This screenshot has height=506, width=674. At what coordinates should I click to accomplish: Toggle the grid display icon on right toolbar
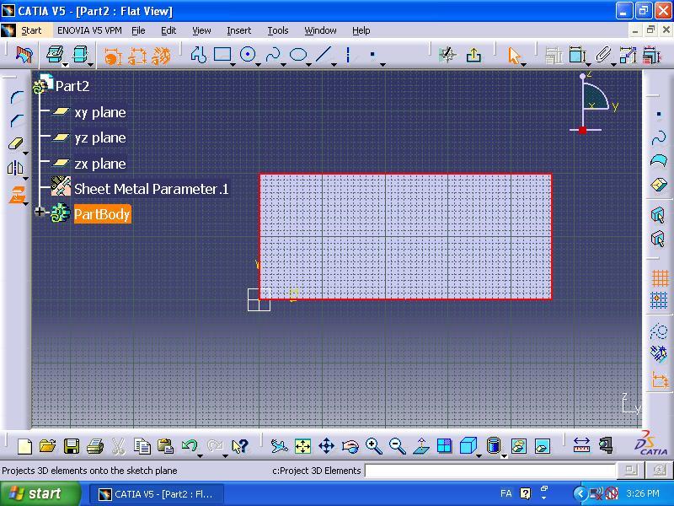pos(659,276)
